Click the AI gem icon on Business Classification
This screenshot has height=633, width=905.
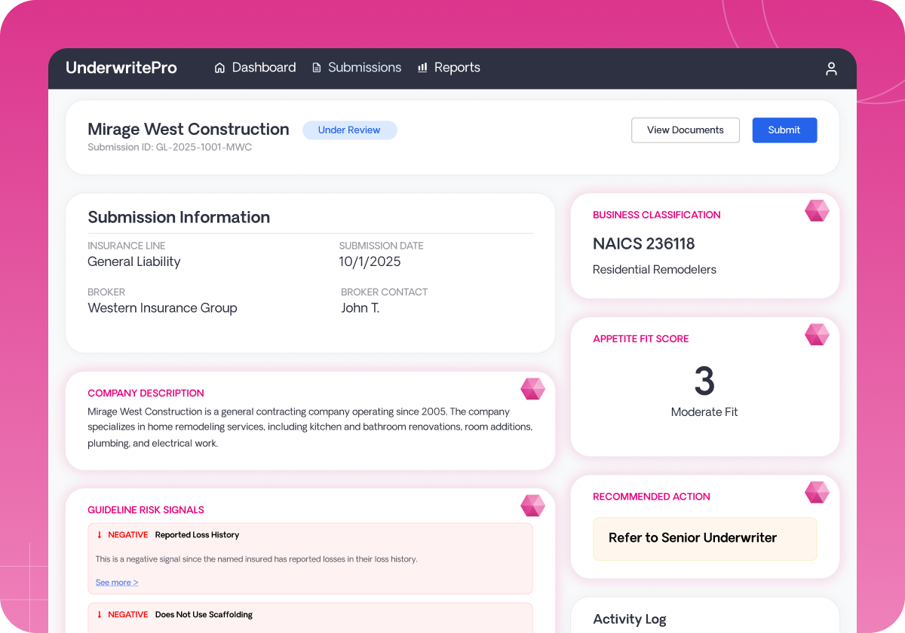click(817, 211)
